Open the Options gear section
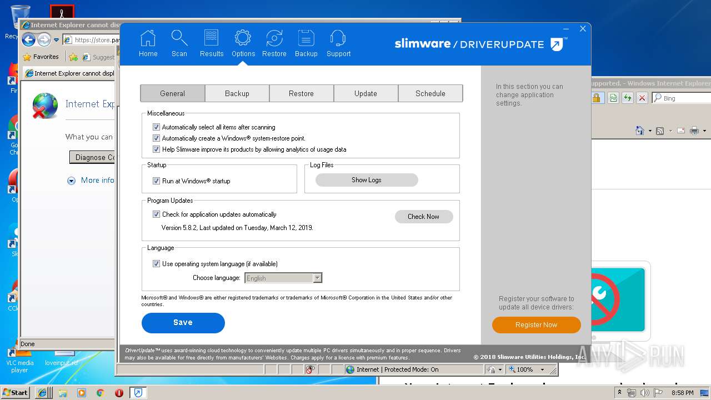This screenshot has width=711, height=400. (x=243, y=44)
